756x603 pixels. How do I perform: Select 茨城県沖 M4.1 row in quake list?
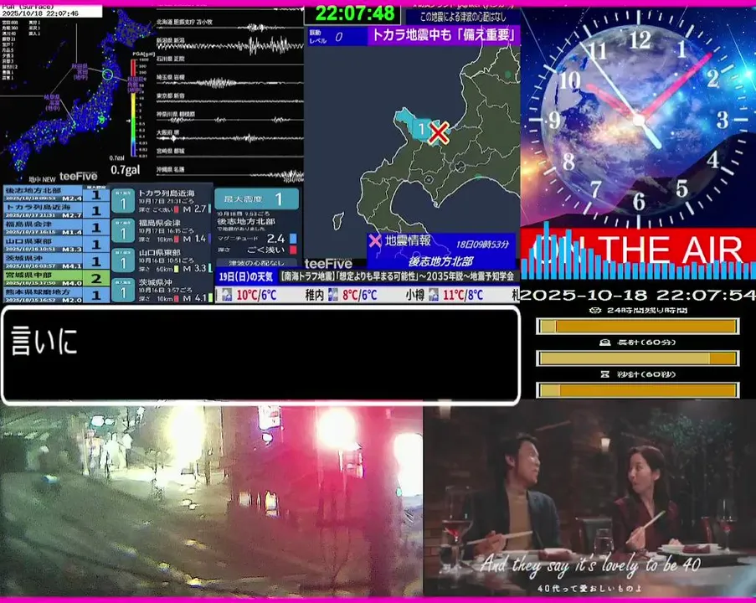pos(56,261)
